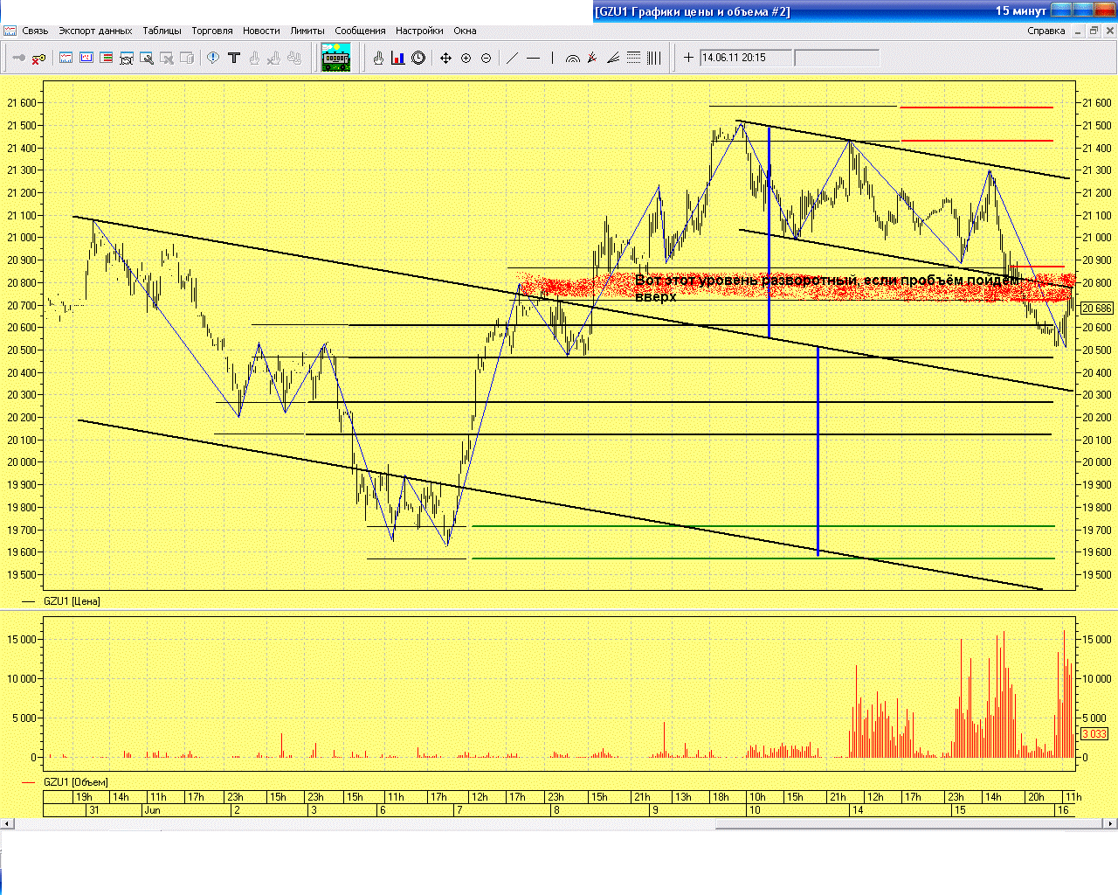Open the Экспорт данных menu
Screen dimensions: 1118x895
pos(95,31)
